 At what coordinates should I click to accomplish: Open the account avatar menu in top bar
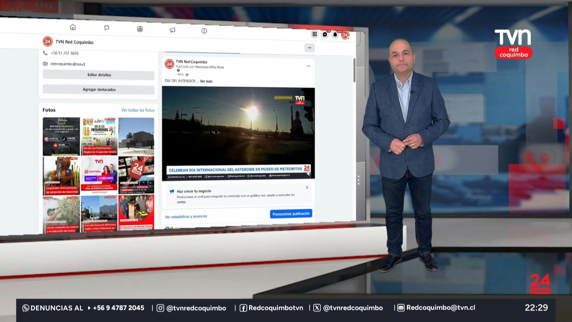(345, 35)
